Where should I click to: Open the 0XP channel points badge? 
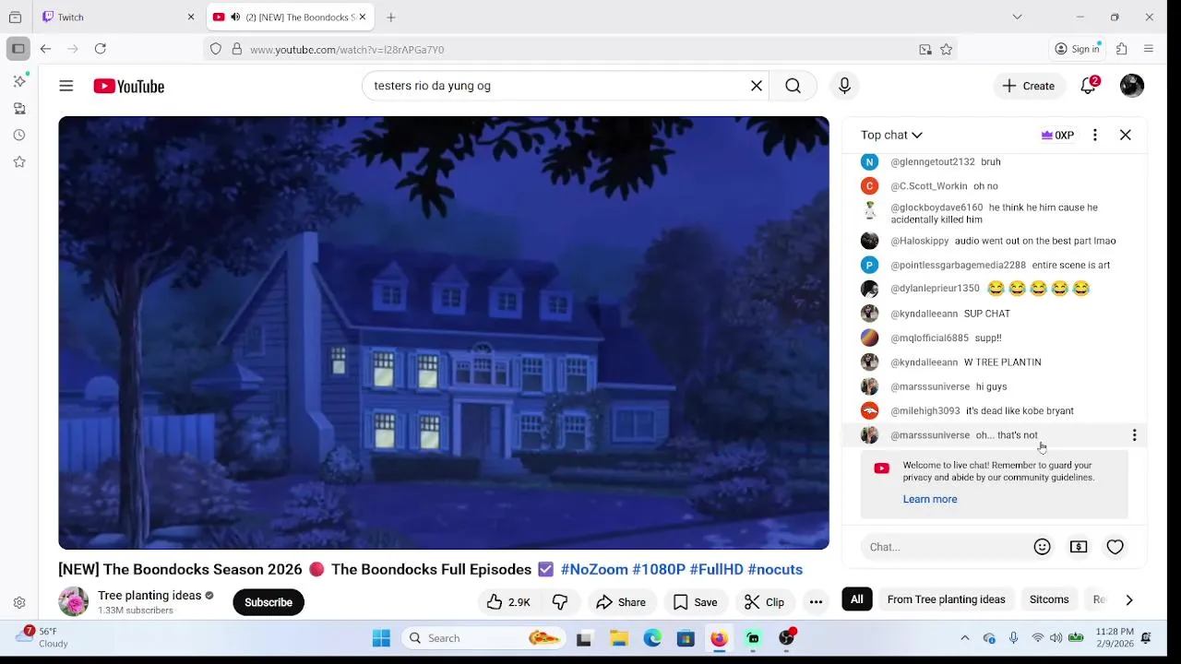pyautogui.click(x=1057, y=135)
